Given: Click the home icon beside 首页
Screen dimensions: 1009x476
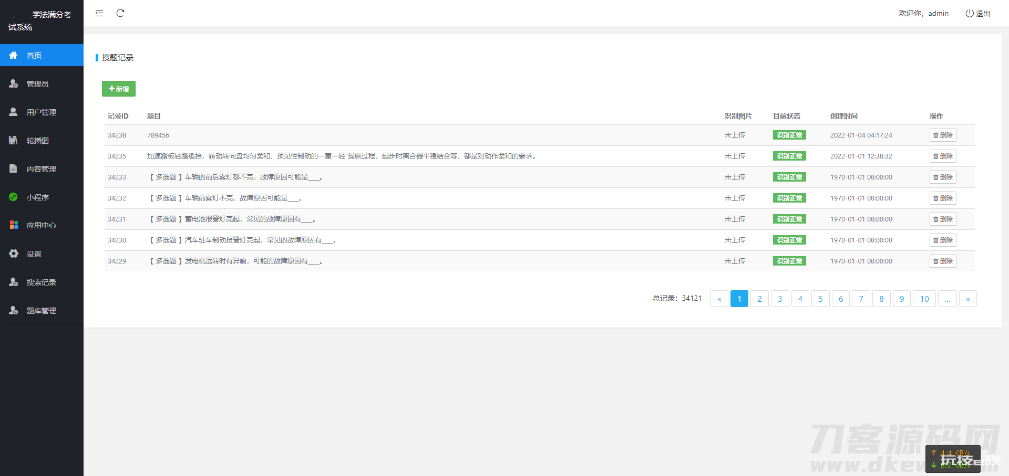Looking at the screenshot, I should click(13, 55).
